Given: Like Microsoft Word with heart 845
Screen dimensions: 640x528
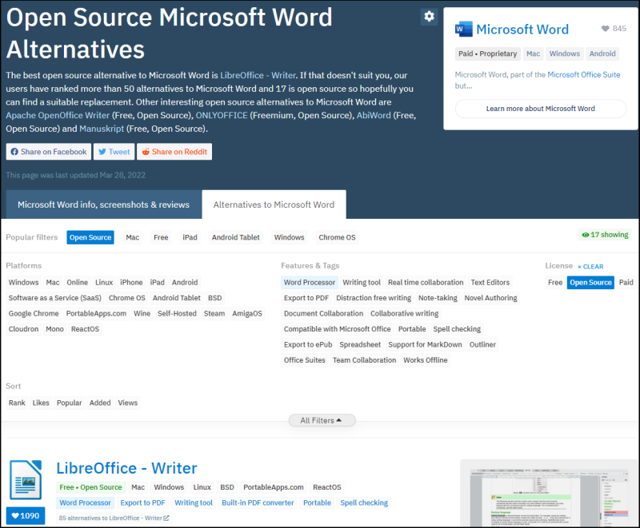Looking at the screenshot, I should click(x=614, y=29).
